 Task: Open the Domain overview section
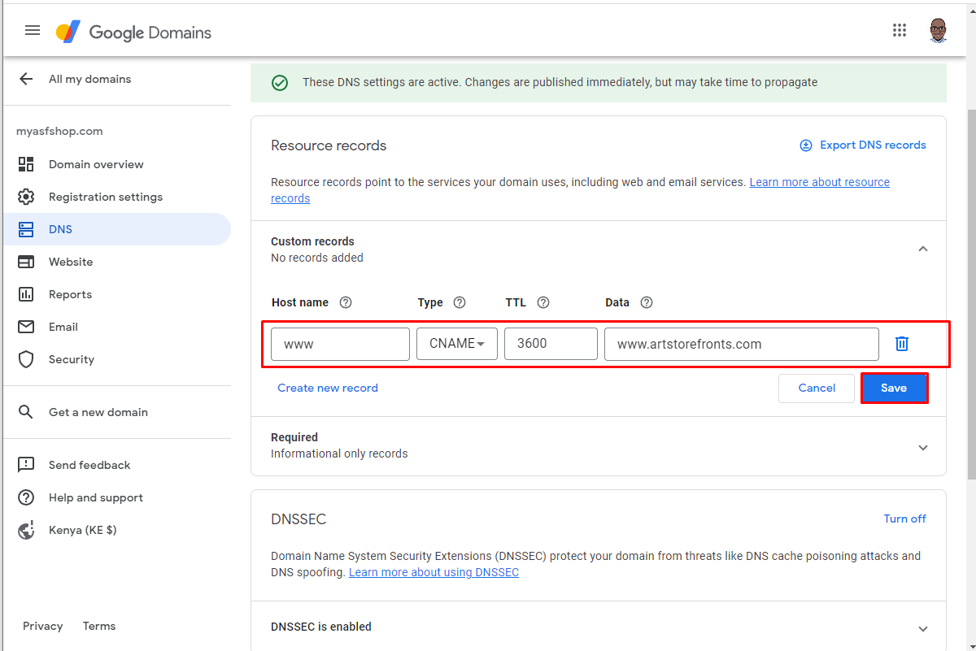[98, 164]
